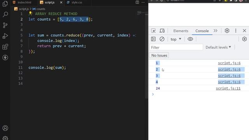Open the script.js:11 source link
The image size is (249, 140).
click(228, 88)
